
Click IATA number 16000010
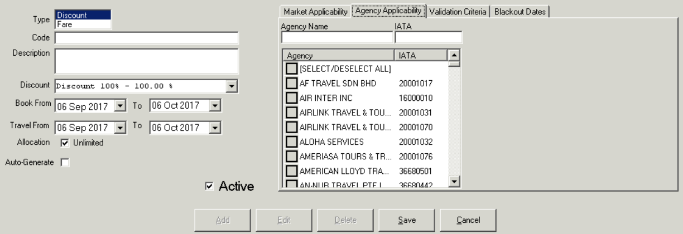click(416, 98)
